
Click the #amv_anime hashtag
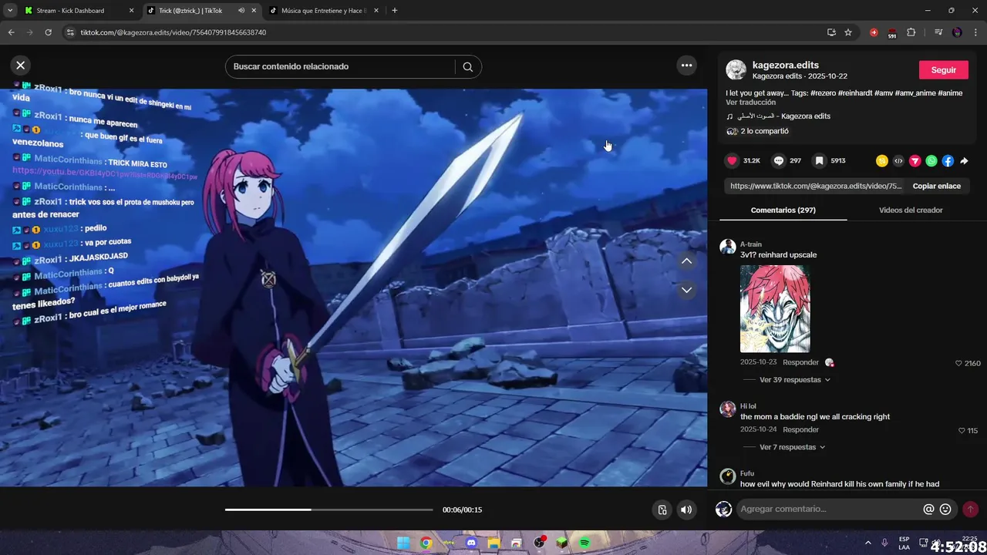[915, 93]
